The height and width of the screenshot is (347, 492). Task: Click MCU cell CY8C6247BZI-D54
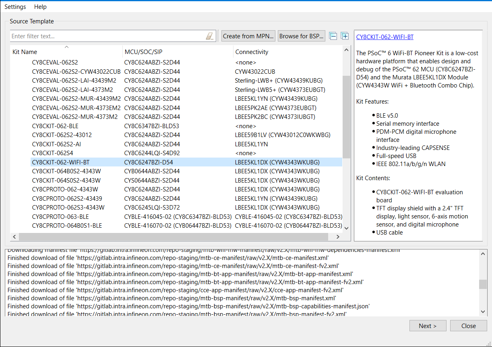click(x=149, y=162)
